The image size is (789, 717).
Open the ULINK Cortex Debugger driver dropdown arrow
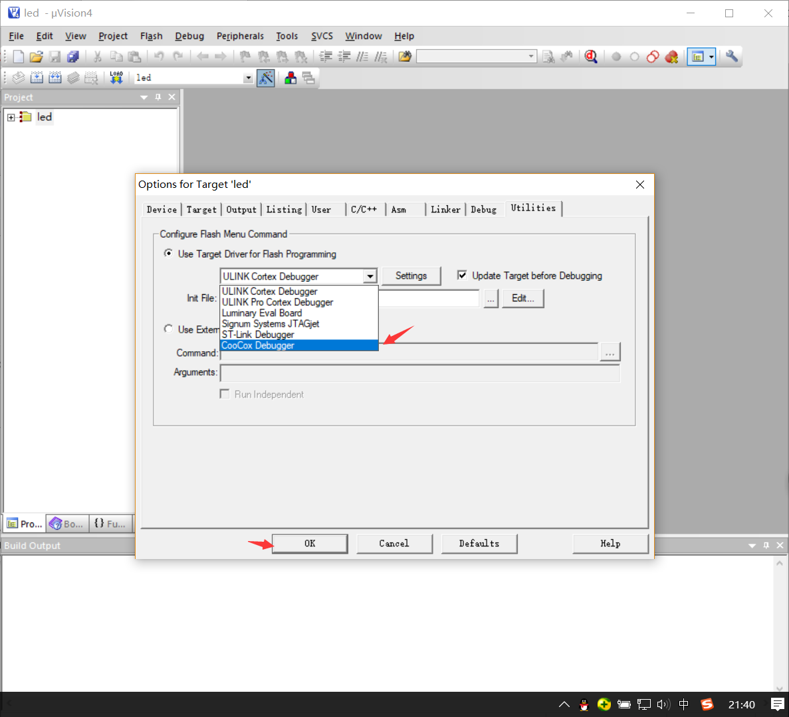(370, 276)
